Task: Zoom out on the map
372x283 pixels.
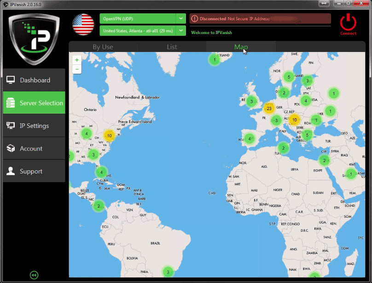Action: (77, 69)
